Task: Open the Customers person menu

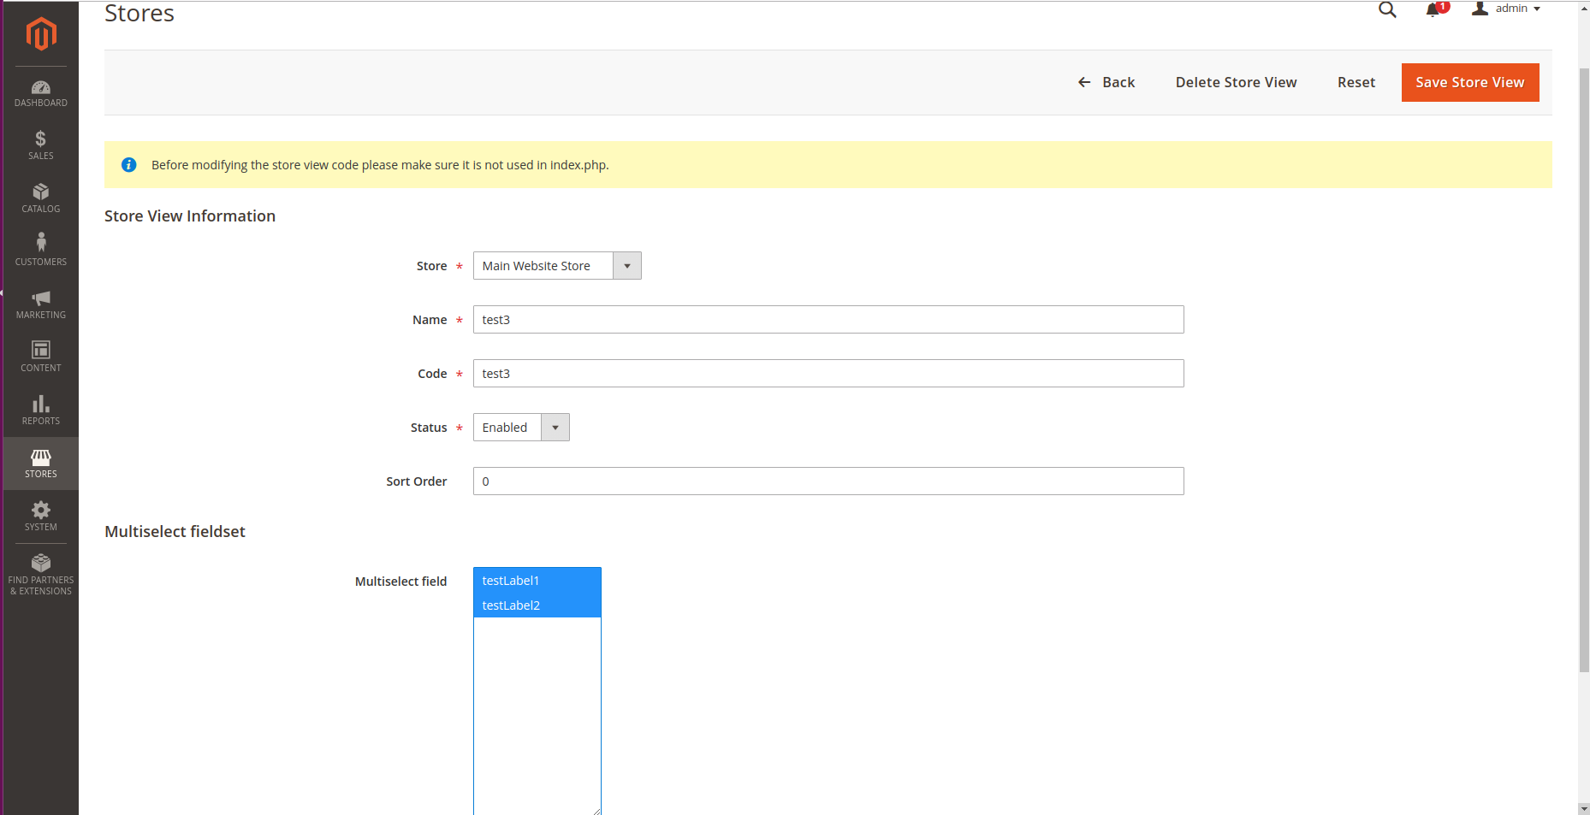Action: [x=41, y=251]
